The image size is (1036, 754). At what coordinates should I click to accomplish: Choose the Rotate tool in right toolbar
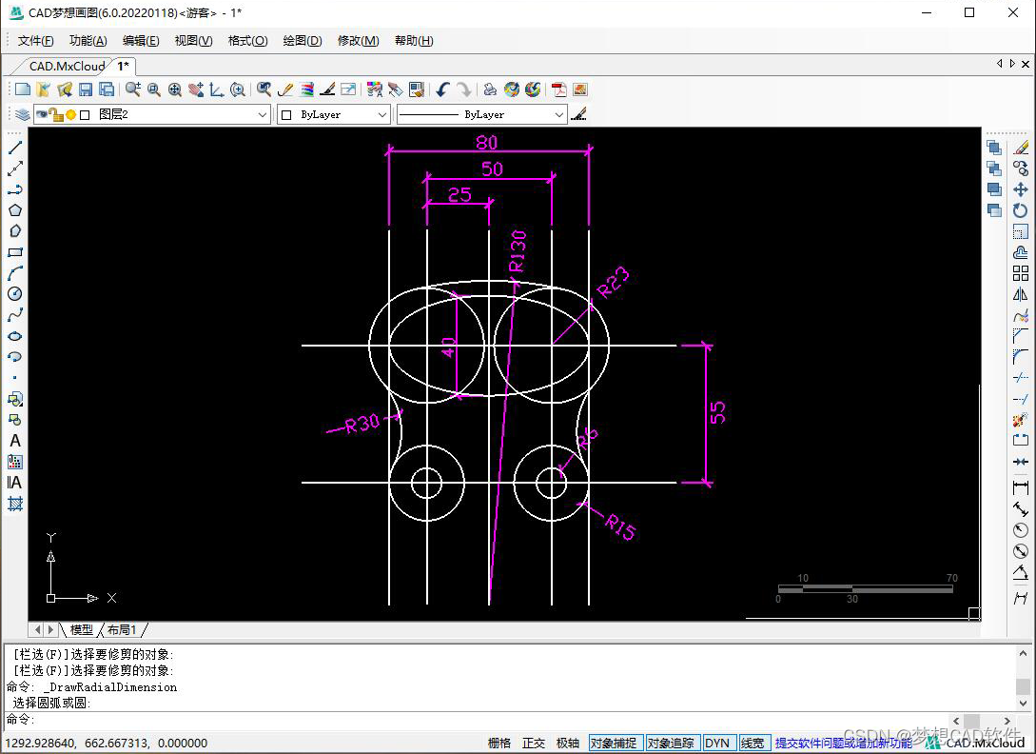click(x=1021, y=210)
